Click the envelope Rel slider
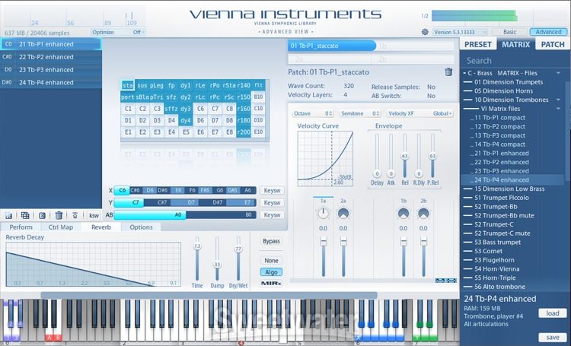 click(x=404, y=156)
